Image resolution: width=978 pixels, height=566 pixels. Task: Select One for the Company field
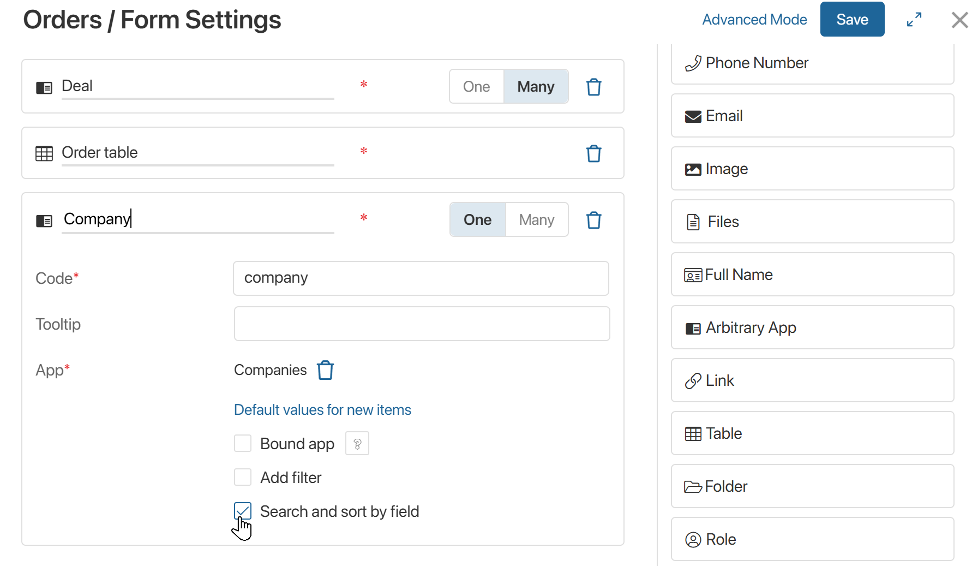point(477,220)
